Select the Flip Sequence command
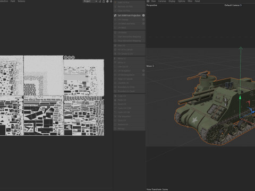Image resolution: width=255 pixels, height=191 pixels. [x=129, y=116]
